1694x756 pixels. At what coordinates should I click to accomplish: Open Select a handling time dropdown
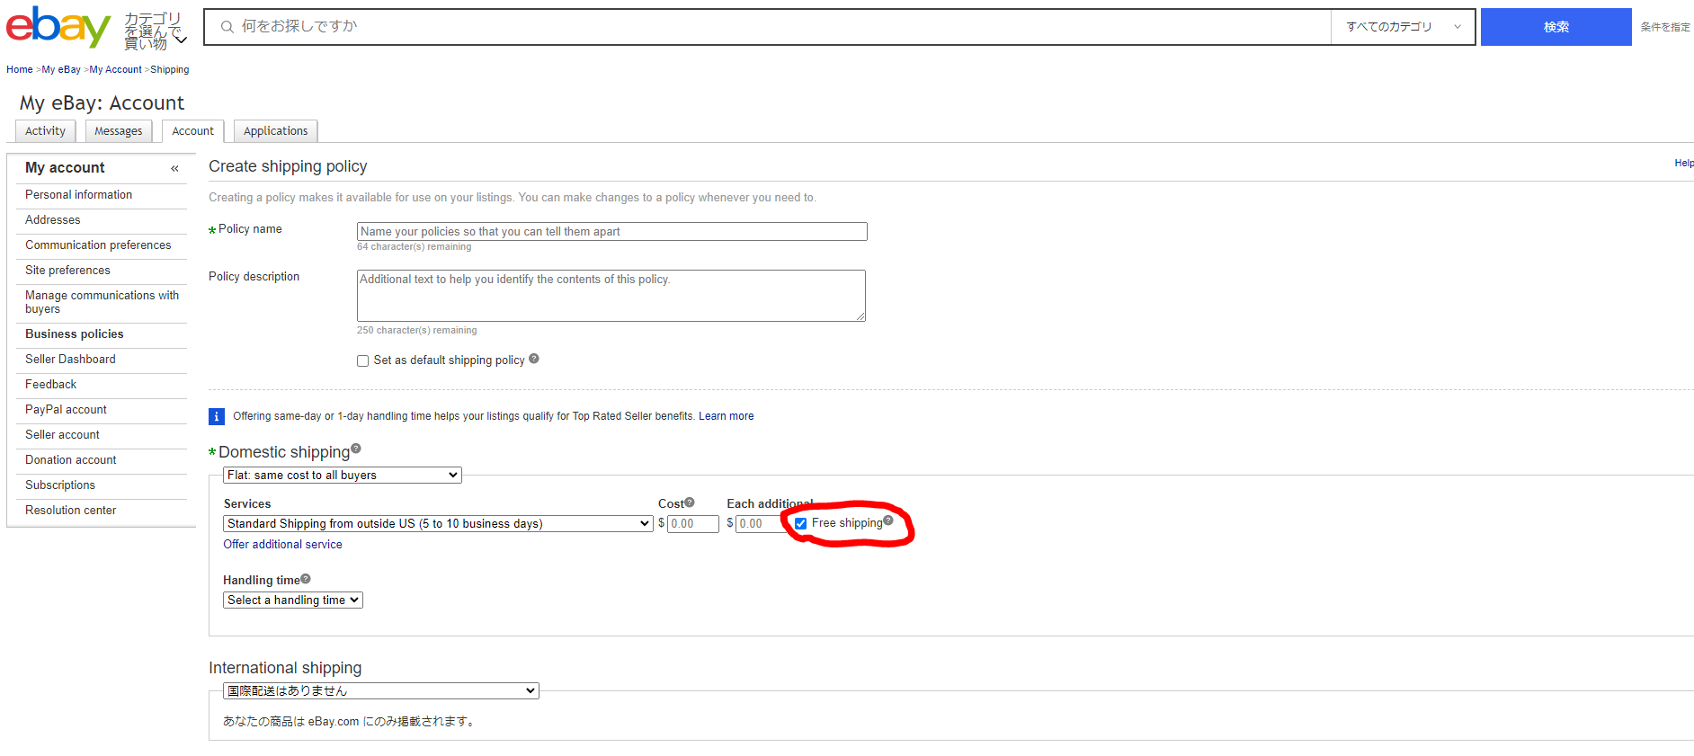pyautogui.click(x=292, y=600)
